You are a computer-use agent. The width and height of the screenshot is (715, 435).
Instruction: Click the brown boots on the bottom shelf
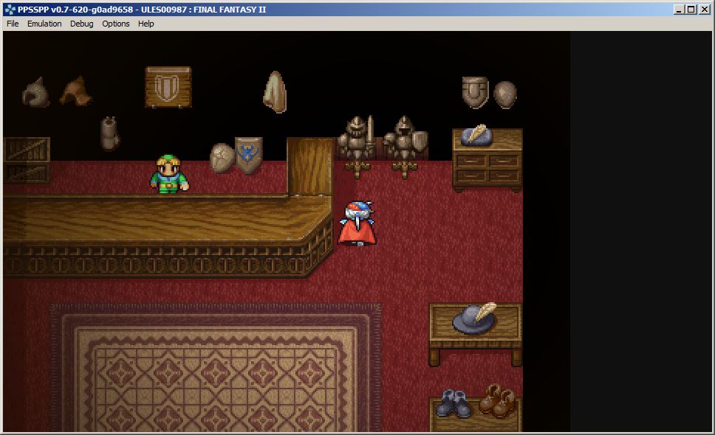click(x=498, y=400)
